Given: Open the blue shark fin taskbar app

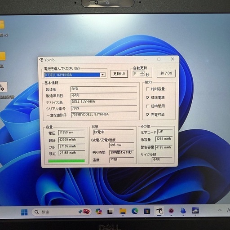Looking at the screenshot, I should coord(183,211).
